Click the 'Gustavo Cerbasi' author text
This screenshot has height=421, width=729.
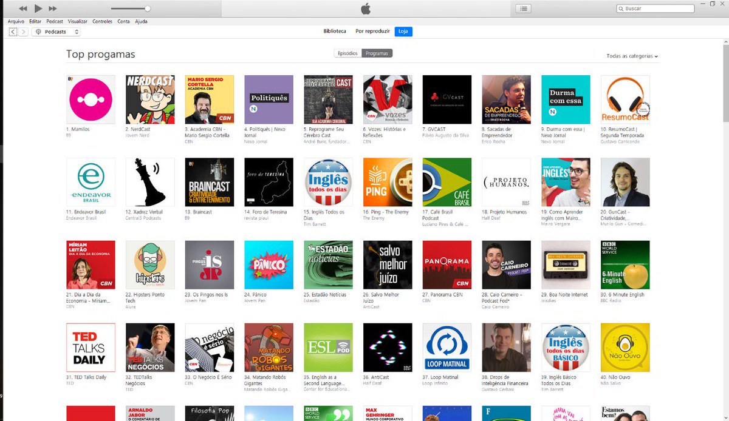click(x=497, y=389)
